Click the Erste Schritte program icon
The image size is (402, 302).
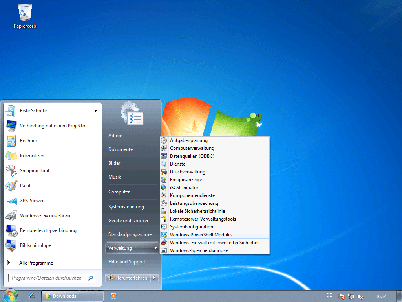pos(11,111)
